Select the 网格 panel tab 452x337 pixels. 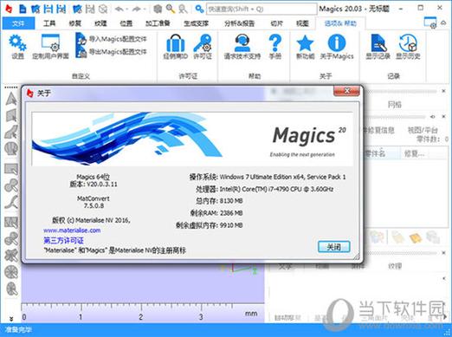click(x=394, y=104)
